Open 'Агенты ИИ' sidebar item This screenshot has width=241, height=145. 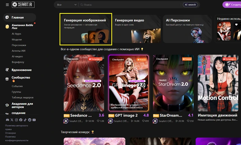18,51
